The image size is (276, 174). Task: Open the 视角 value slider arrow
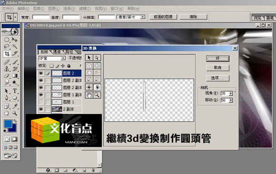point(231,93)
